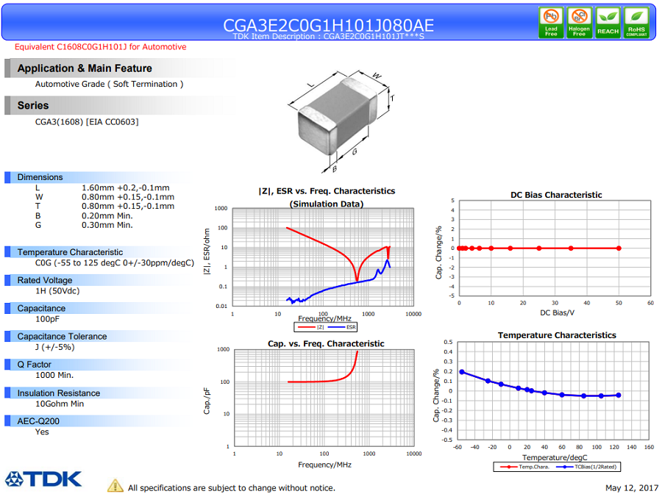This screenshot has height=494, width=662.
Task: Click the DC Bias/V axis label
Action: point(558,313)
